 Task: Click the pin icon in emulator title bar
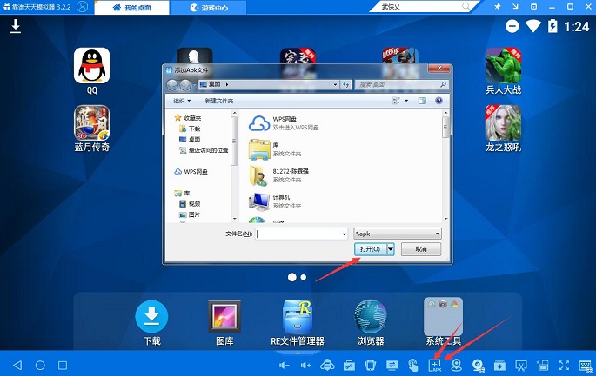pos(497,6)
